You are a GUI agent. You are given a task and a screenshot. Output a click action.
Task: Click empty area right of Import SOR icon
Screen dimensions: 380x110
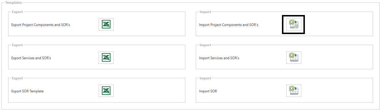click(x=336, y=91)
